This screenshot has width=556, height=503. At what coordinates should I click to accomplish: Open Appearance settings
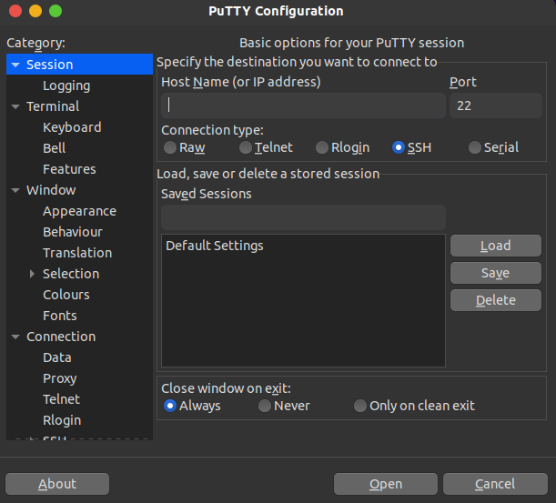(x=79, y=211)
